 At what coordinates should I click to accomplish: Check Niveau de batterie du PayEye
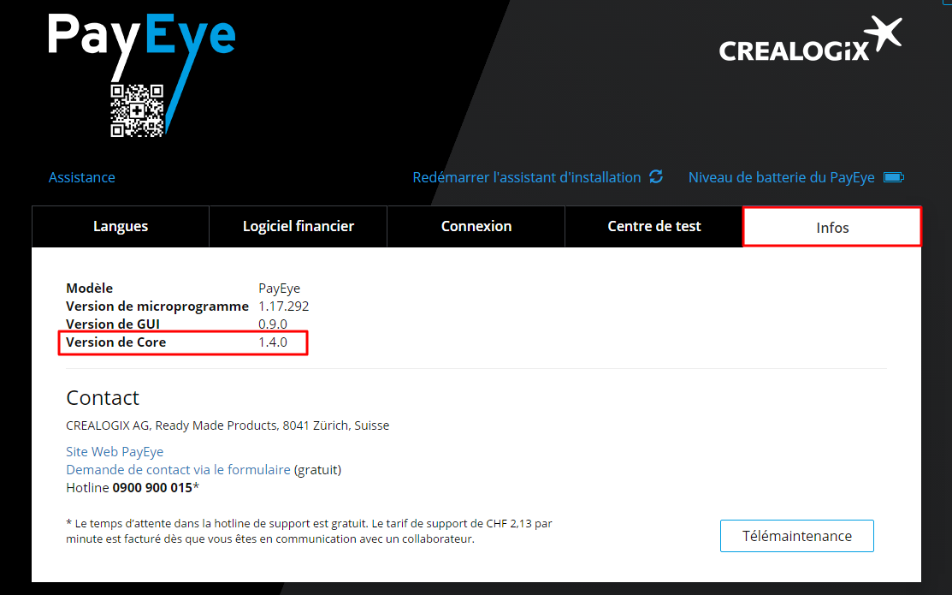782,177
